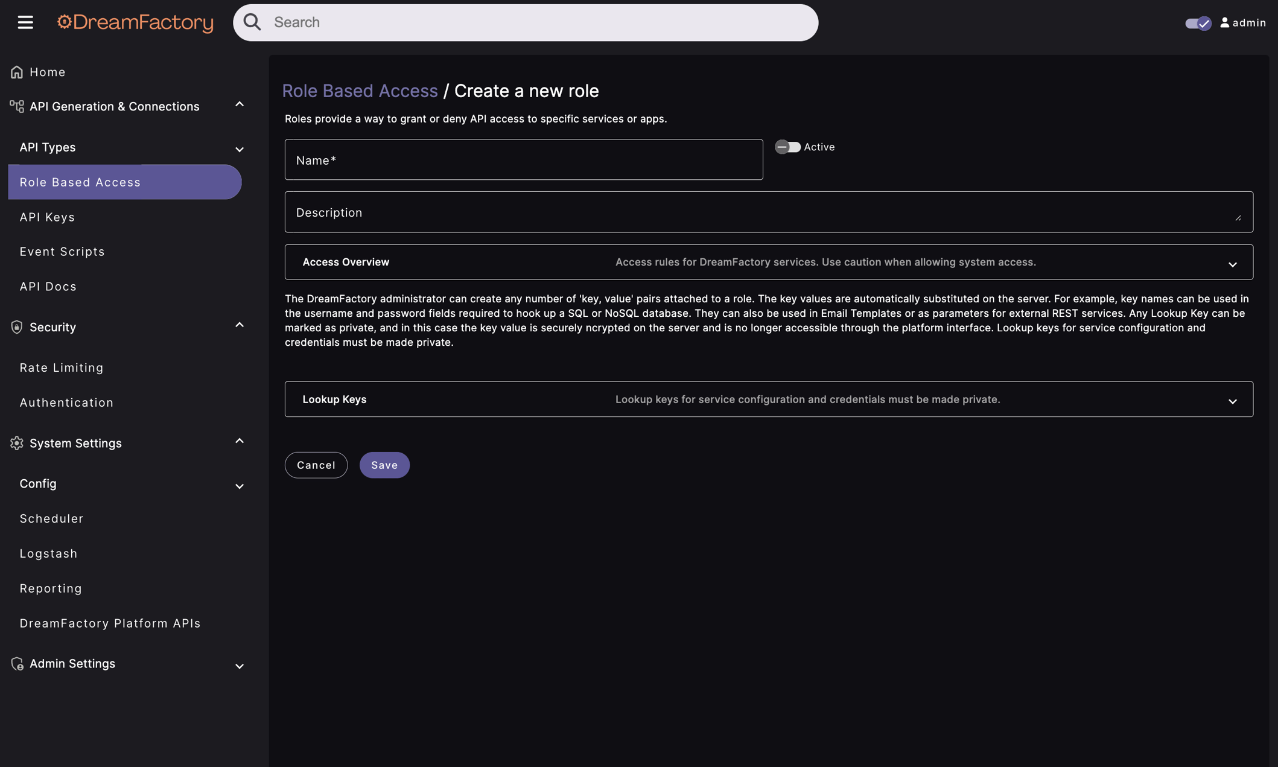Image resolution: width=1278 pixels, height=767 pixels.
Task: Click the Security shield icon
Action: click(17, 327)
